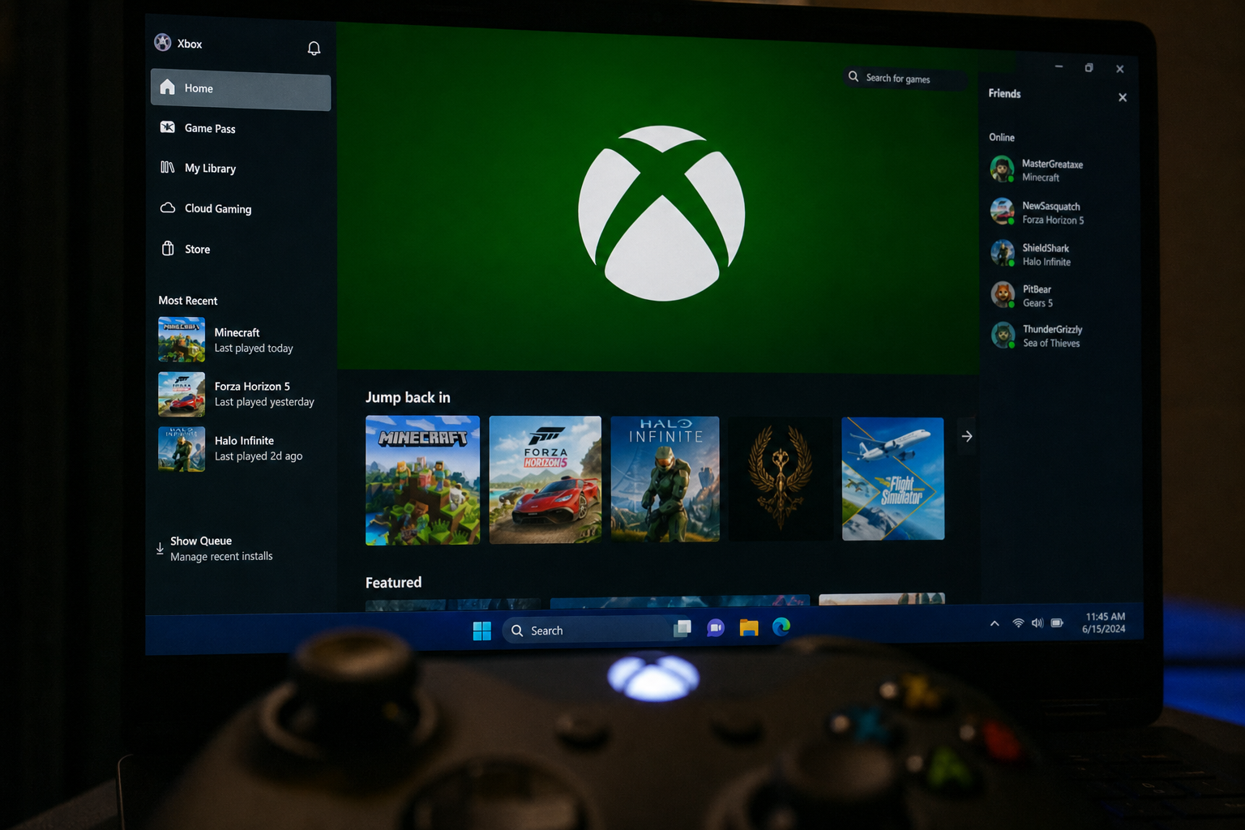Open the golden emblem game tile
The width and height of the screenshot is (1245, 830).
click(780, 478)
